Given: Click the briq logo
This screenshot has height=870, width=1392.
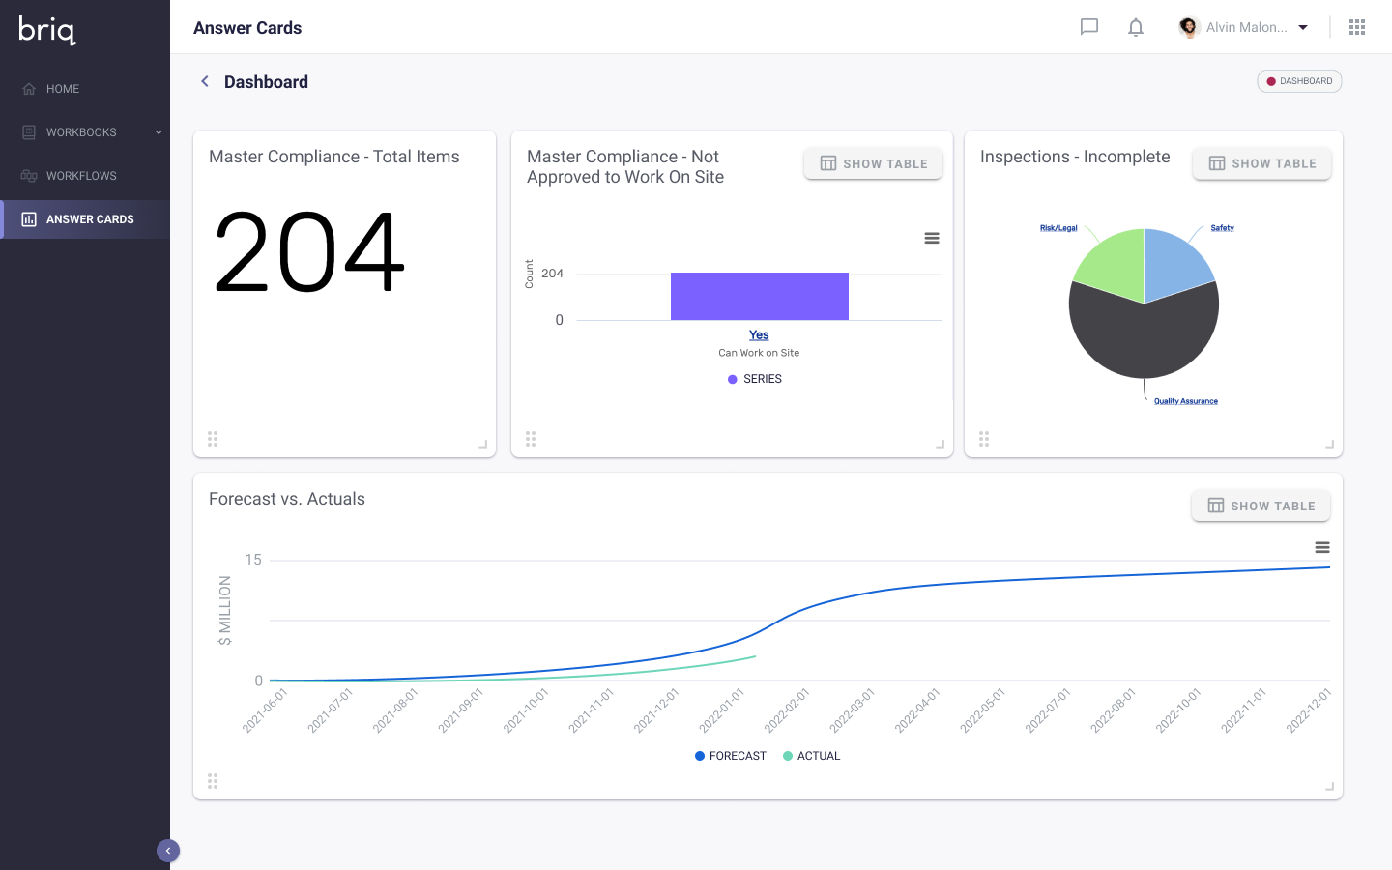Looking at the screenshot, I should click(46, 30).
